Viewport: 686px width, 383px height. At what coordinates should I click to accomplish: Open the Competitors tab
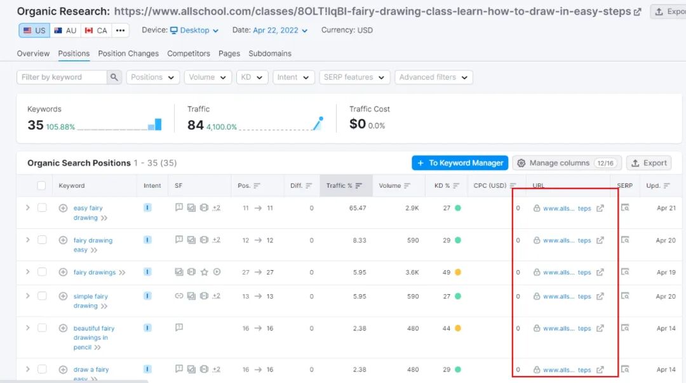[189, 54]
